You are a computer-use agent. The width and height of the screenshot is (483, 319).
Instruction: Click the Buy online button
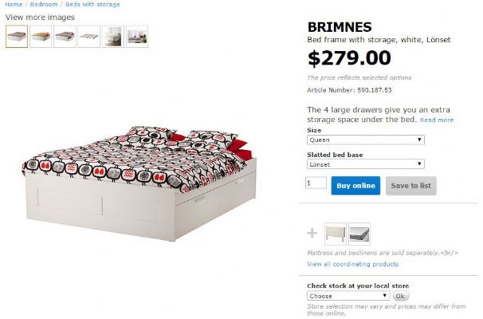pos(355,186)
